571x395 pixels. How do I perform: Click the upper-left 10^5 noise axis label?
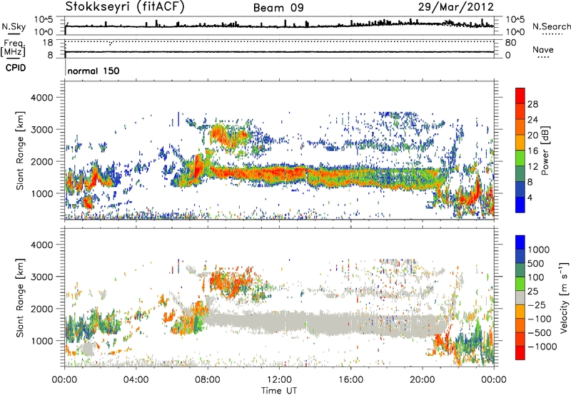44,20
